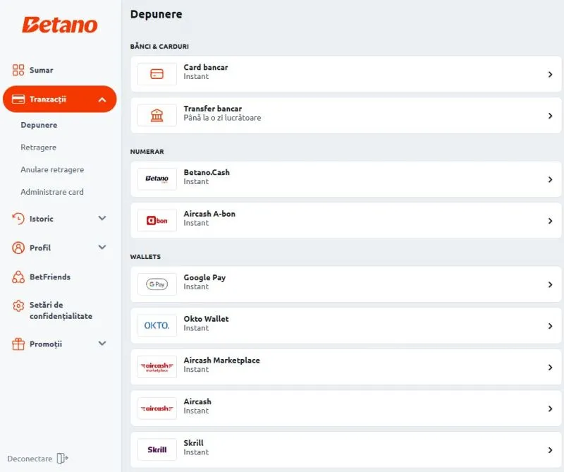Image resolution: width=564 pixels, height=472 pixels.
Task: Collapse the Tranzacții section
Action: (x=102, y=99)
